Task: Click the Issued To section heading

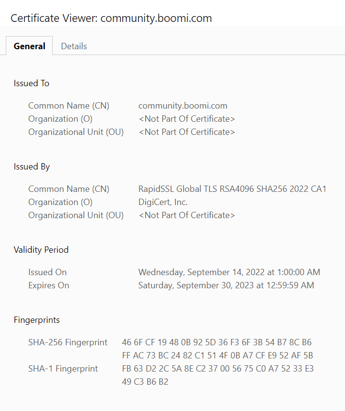Action: tap(31, 83)
